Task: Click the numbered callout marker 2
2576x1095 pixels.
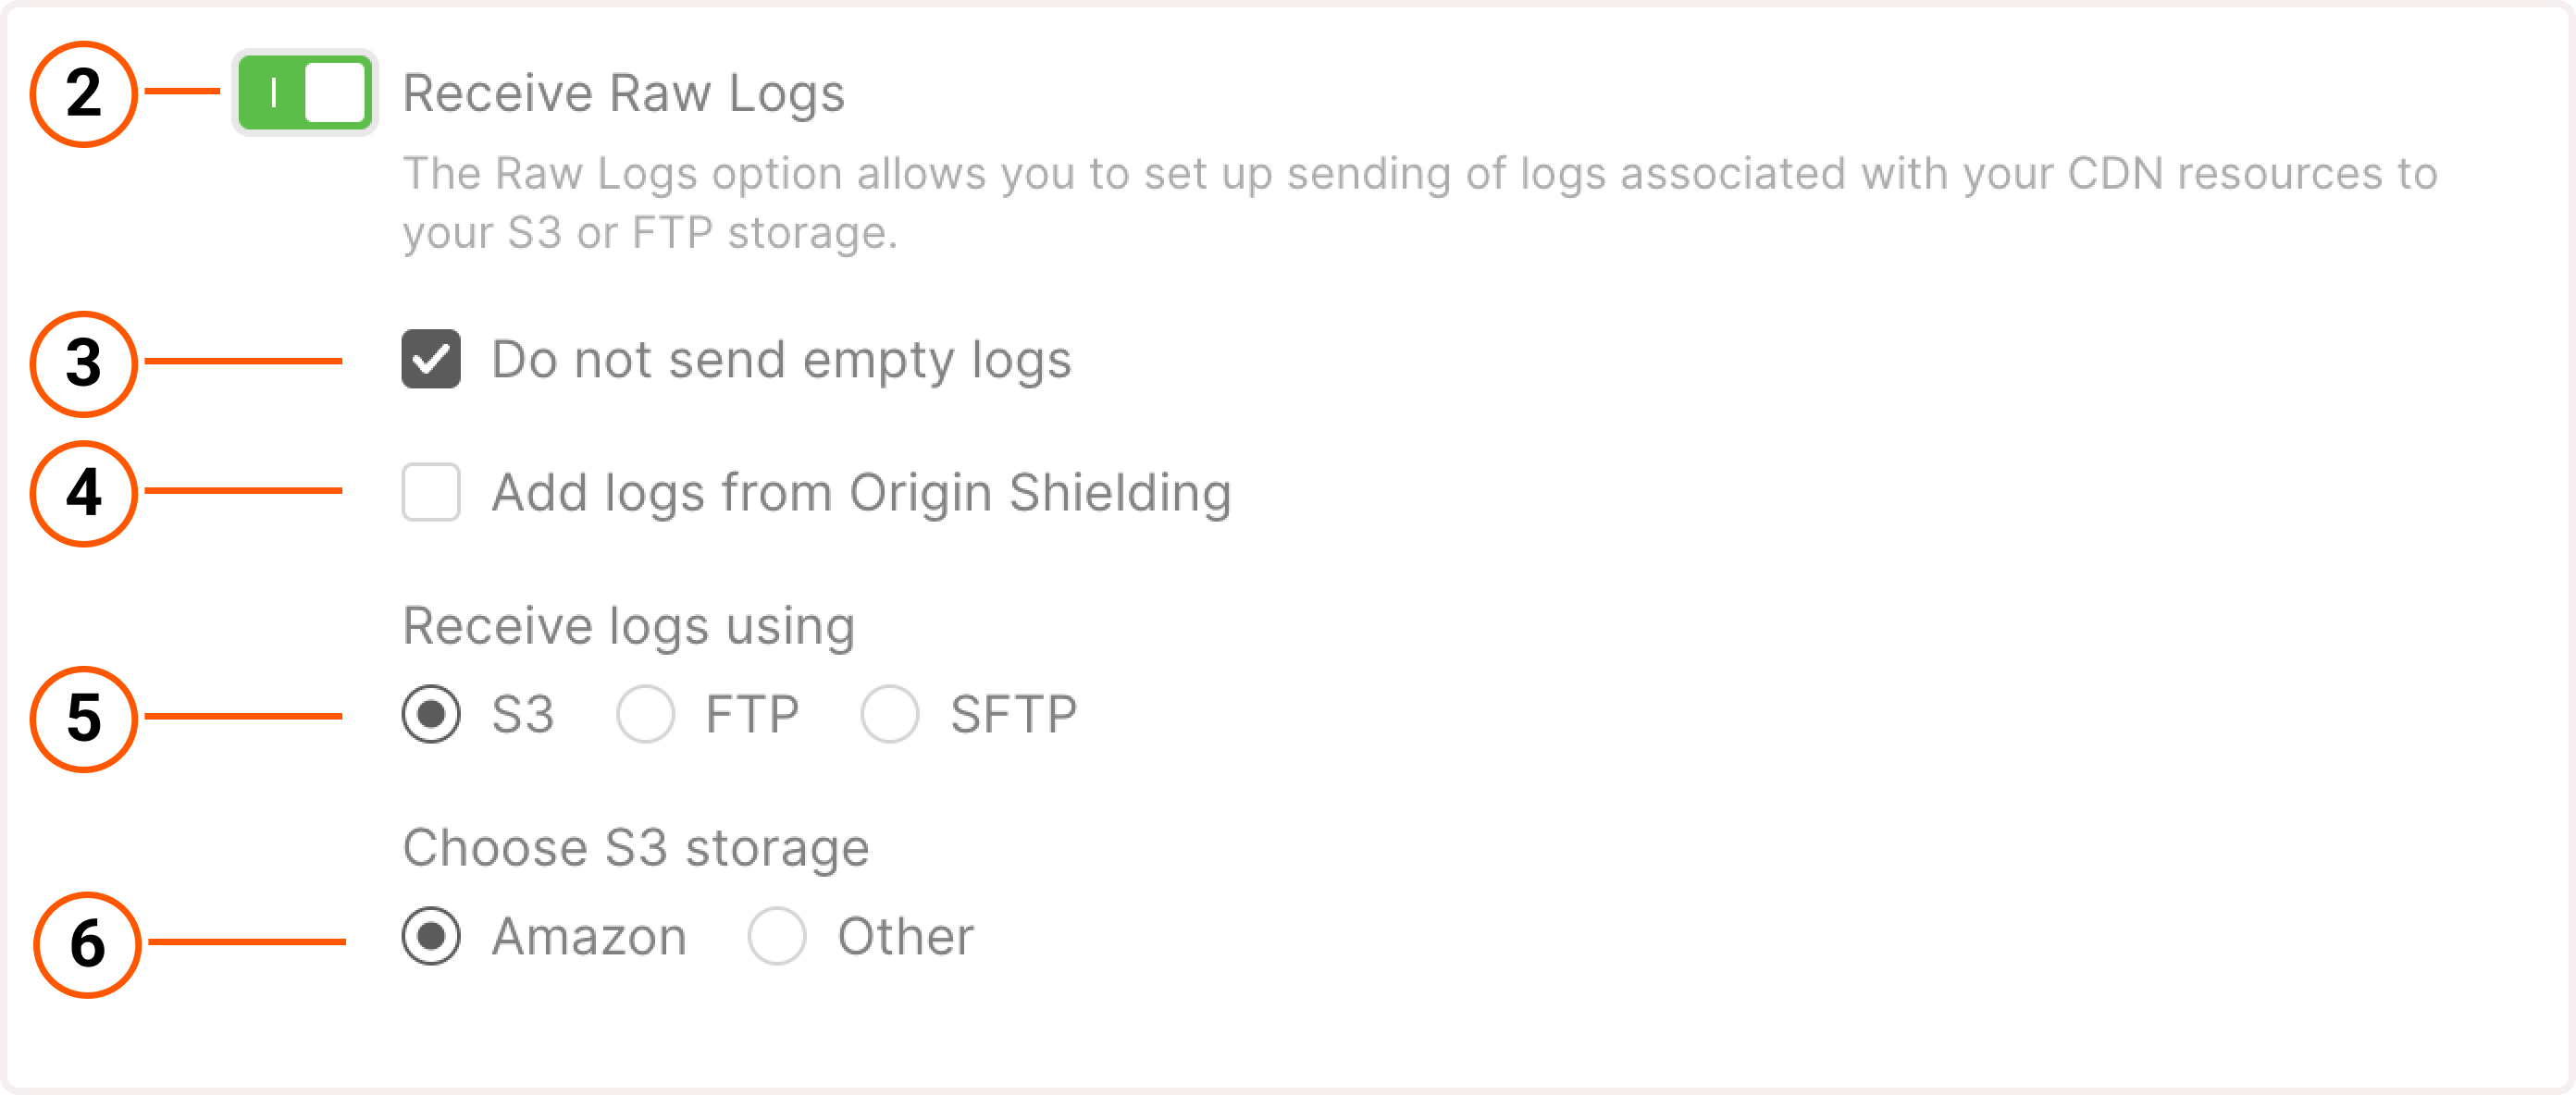Action: (85, 95)
